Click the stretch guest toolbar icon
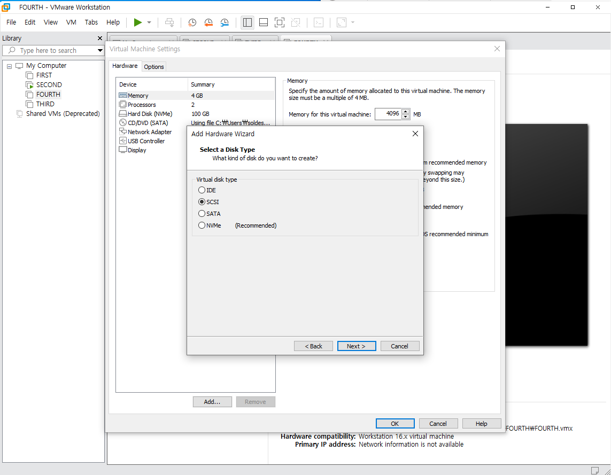611x475 pixels. tap(342, 22)
